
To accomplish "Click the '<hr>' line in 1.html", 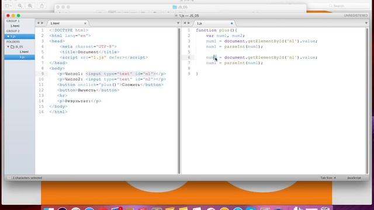I will click(x=63, y=96).
